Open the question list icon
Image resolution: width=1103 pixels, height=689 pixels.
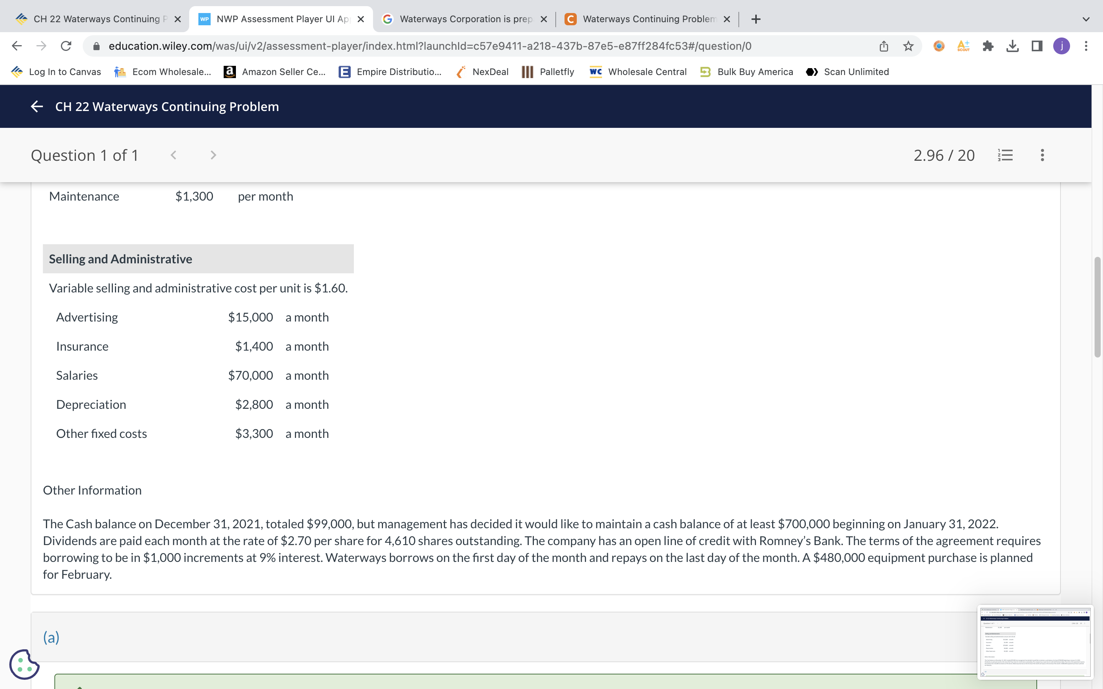1005,155
